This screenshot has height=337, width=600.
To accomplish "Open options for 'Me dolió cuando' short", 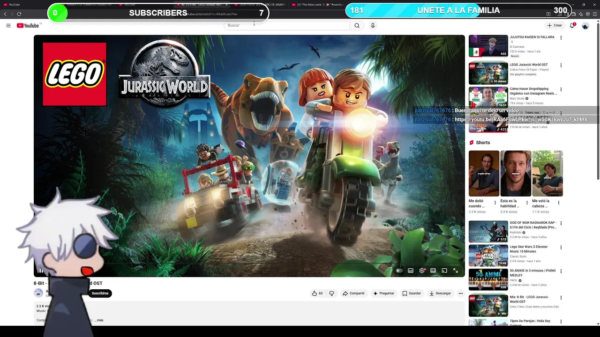I will point(495,203).
